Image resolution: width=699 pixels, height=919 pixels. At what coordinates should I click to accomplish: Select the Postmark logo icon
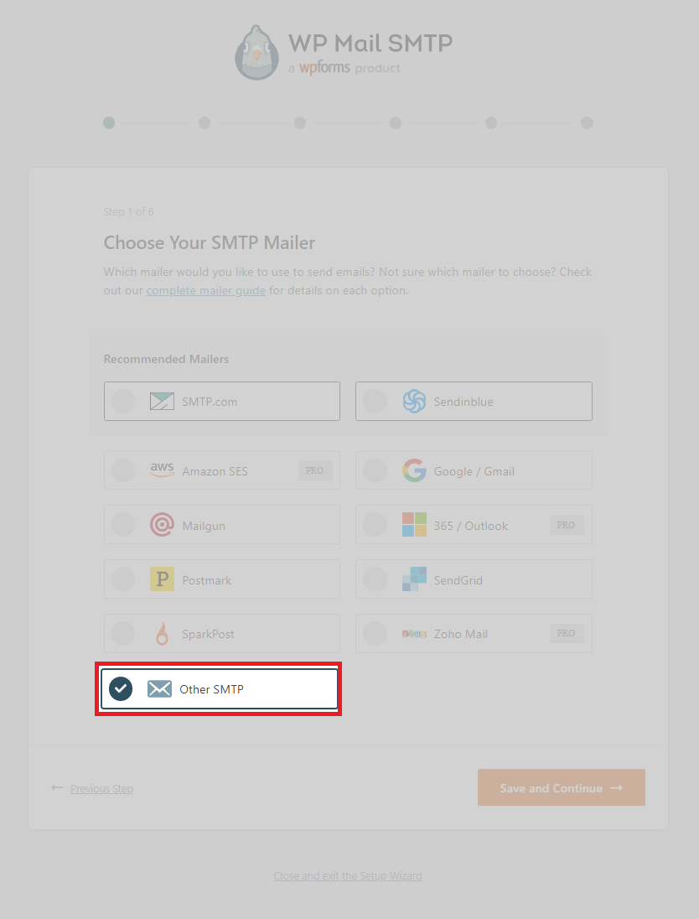pos(161,579)
